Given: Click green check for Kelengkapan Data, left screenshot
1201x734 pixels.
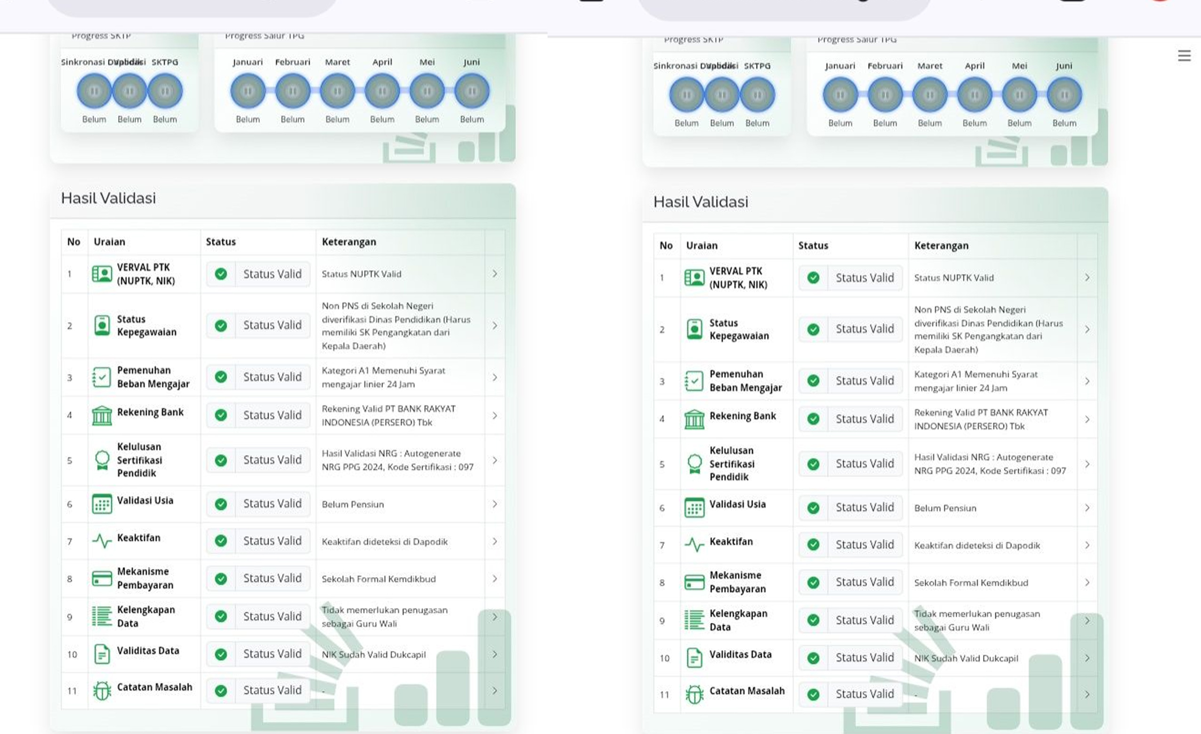Looking at the screenshot, I should [x=221, y=617].
